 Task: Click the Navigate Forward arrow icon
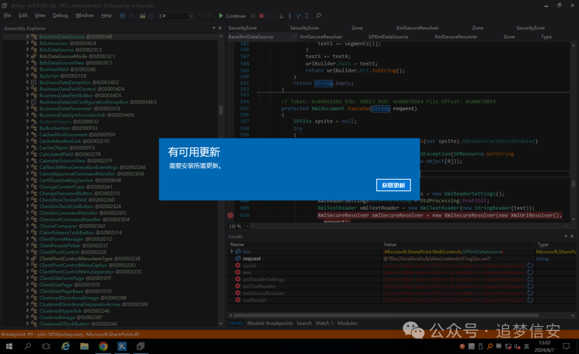pyautogui.click(x=131, y=16)
